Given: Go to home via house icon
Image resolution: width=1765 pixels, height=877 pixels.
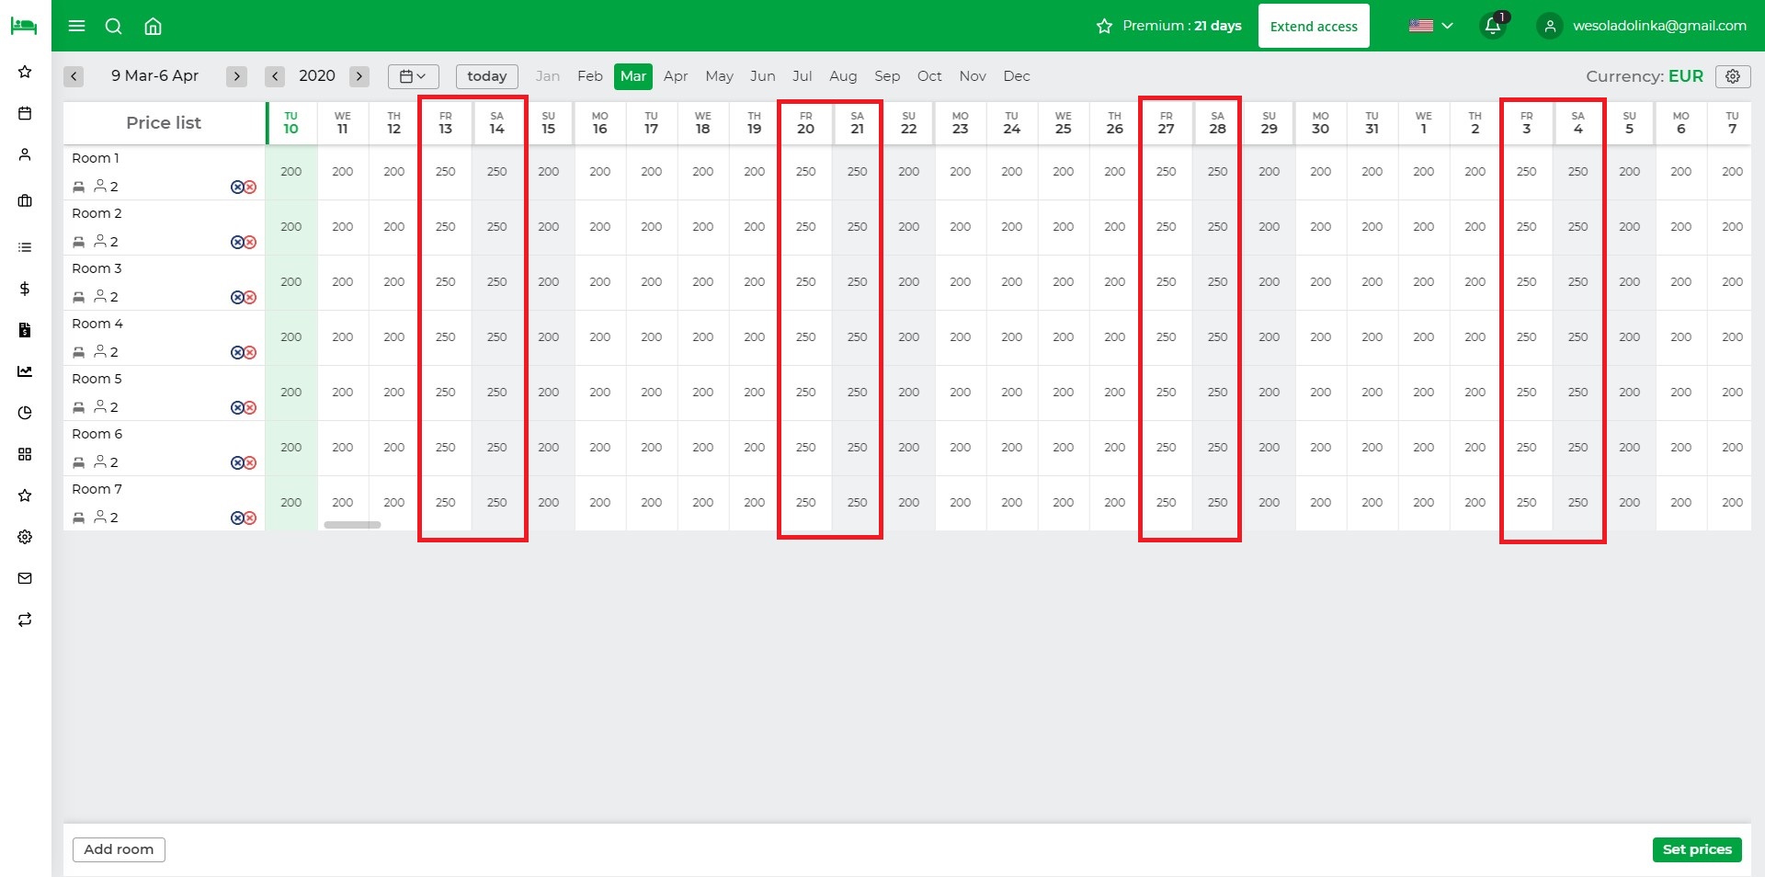Looking at the screenshot, I should point(154,26).
